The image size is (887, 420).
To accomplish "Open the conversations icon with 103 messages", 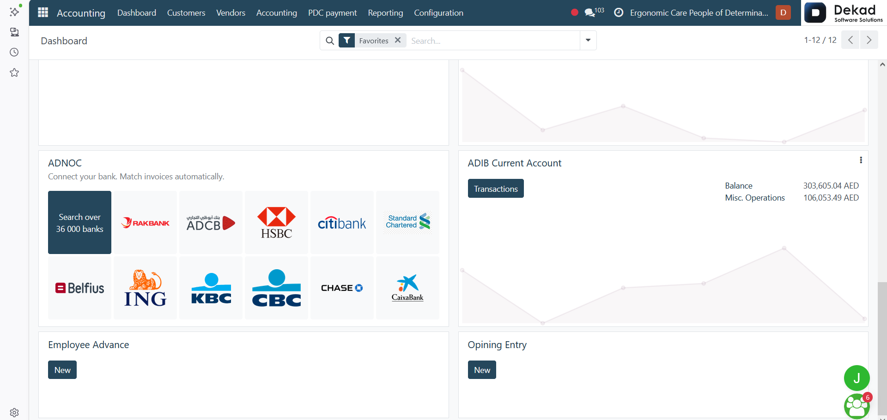I will point(594,12).
